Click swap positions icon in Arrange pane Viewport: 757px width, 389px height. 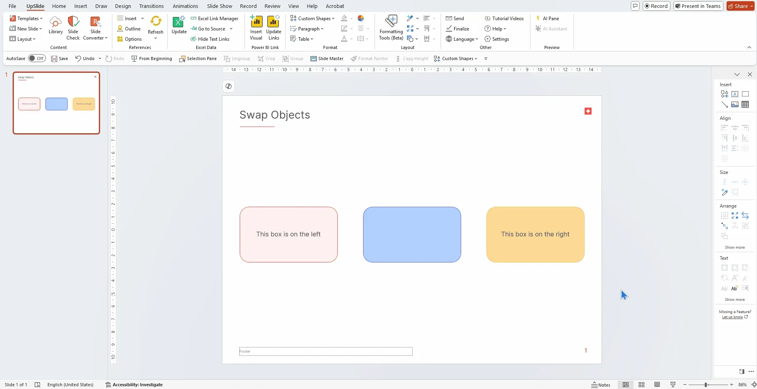pos(745,215)
